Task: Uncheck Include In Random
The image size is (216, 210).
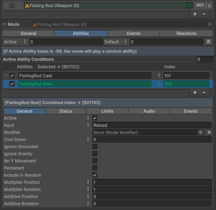Action: pos(95,175)
